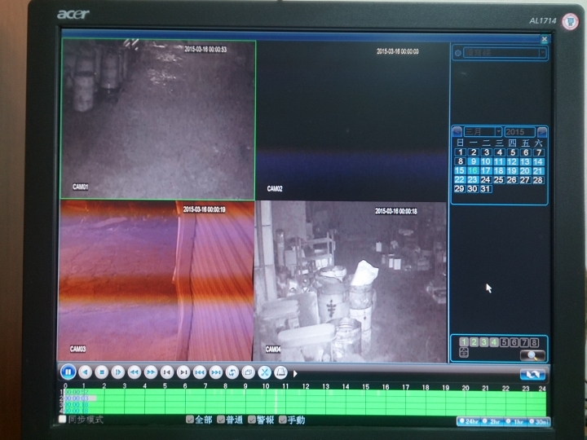The image size is (587, 440).
Task: Select the 30min timeline scale
Action: coord(538,422)
